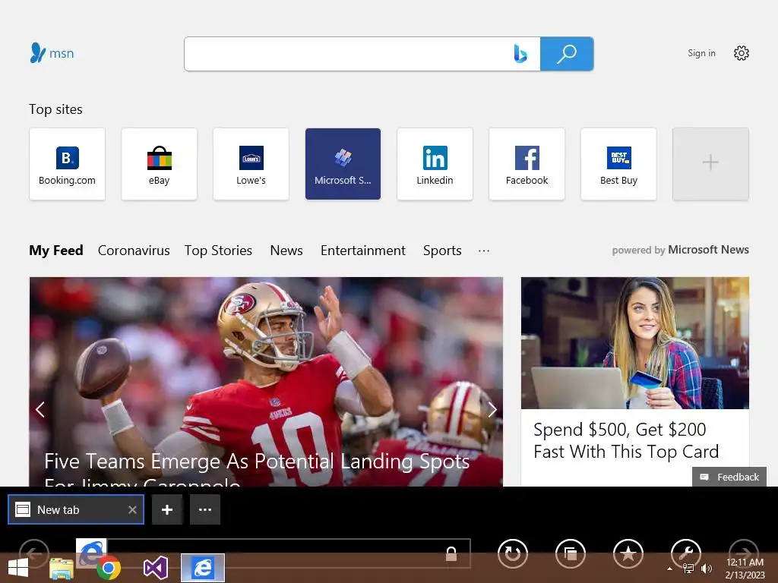Viewport: 778px width, 583px height.
Task: Open the Booking.com top site tile
Action: [x=67, y=164]
